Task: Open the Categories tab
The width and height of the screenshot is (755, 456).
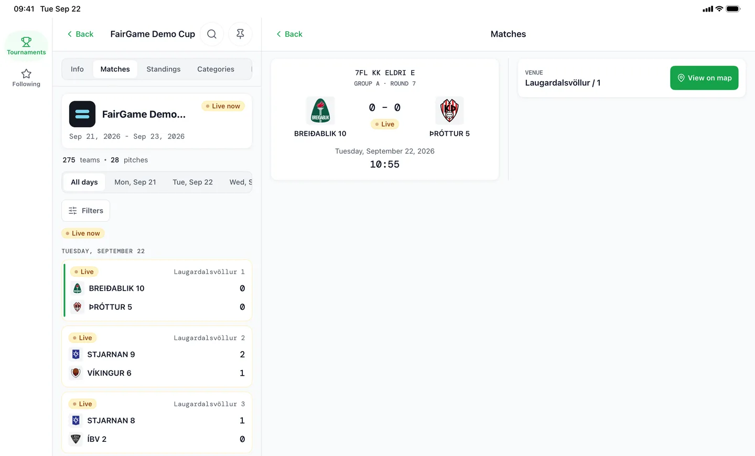Action: [215, 69]
